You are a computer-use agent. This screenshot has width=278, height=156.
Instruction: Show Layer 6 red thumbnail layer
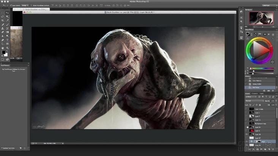coord(246,131)
